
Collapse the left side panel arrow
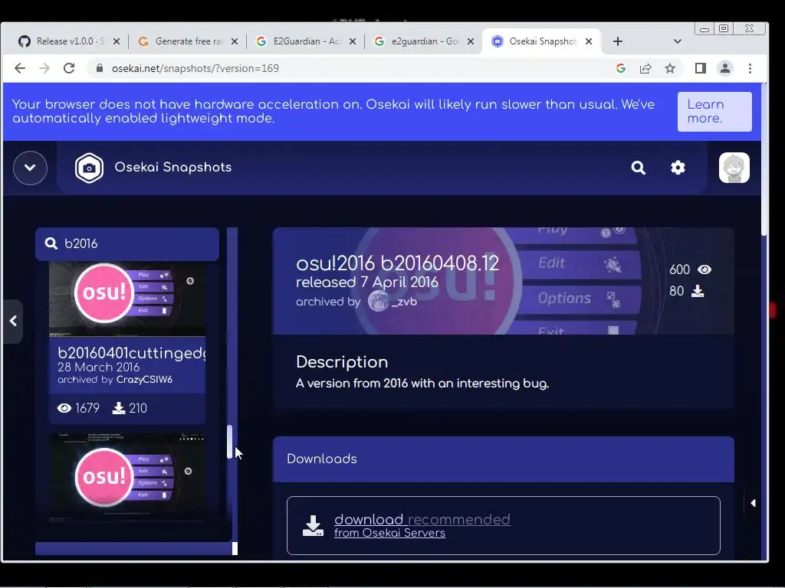pos(13,321)
